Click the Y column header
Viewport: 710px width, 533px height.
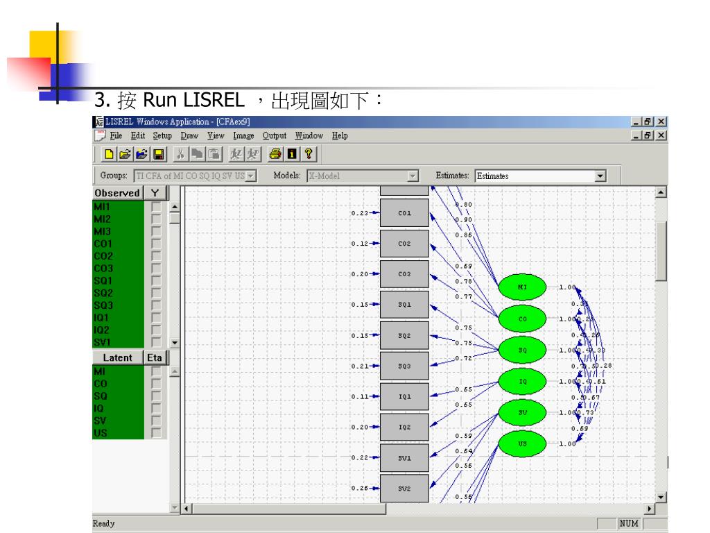coord(155,193)
